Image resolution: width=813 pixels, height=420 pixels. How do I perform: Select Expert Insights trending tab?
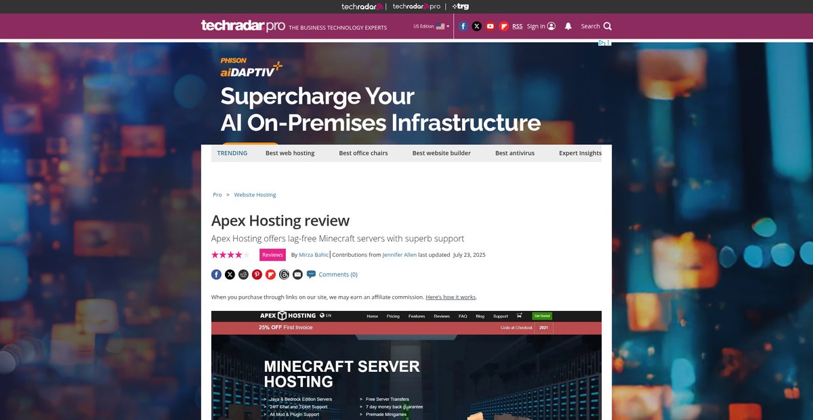pyautogui.click(x=580, y=153)
